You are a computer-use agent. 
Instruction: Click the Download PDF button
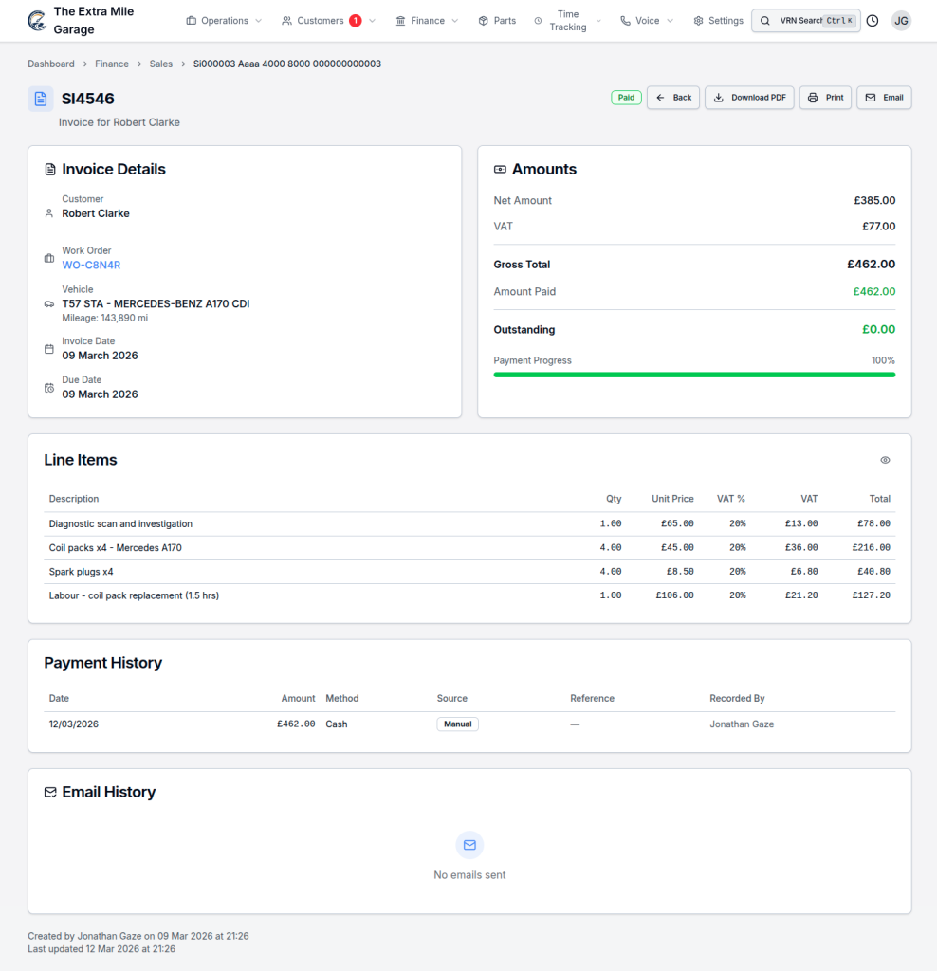click(749, 98)
